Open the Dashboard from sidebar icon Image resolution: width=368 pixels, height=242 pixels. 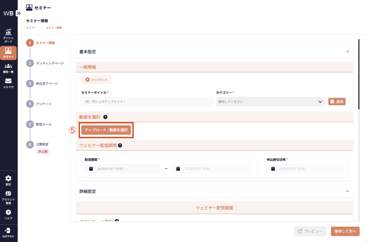(8, 32)
